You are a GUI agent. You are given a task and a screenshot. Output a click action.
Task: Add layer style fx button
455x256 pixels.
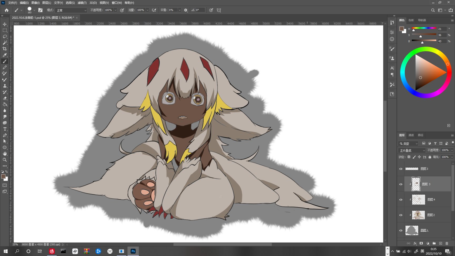pos(415,243)
